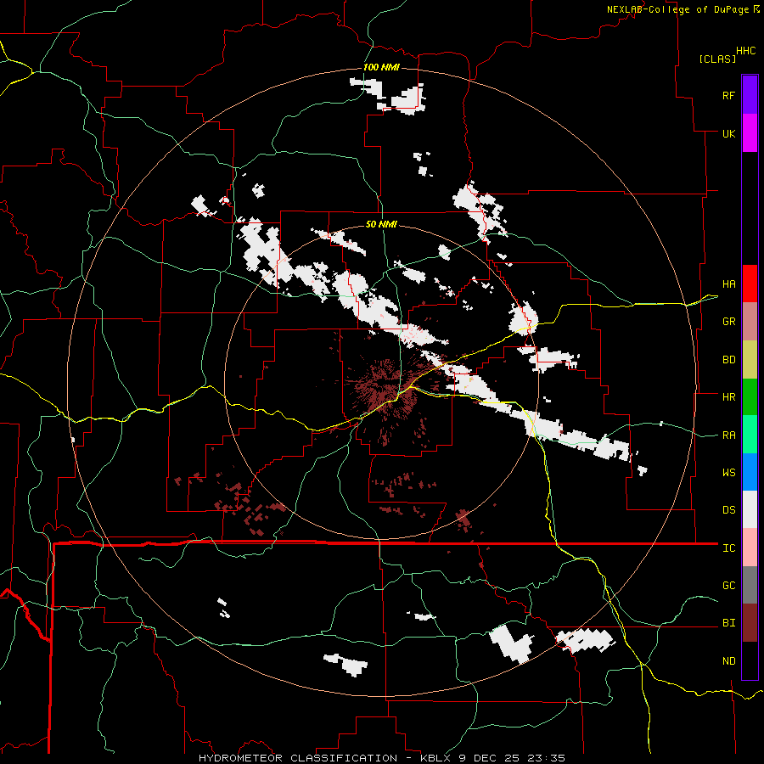Click the GC legend label
The image size is (764, 764).
pos(728,586)
